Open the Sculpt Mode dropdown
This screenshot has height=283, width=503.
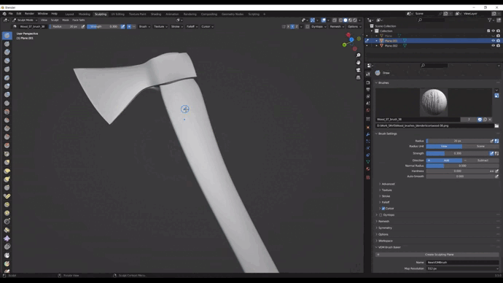pos(25,20)
